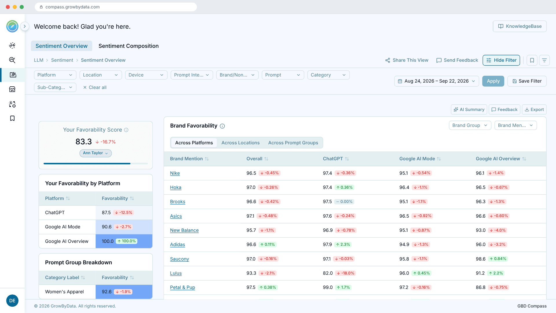Click the GrowByData compass logo

(12, 26)
